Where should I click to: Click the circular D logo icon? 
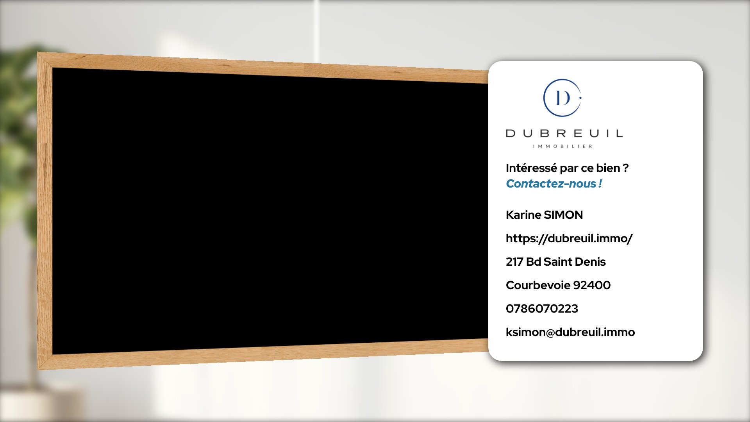[x=562, y=98]
